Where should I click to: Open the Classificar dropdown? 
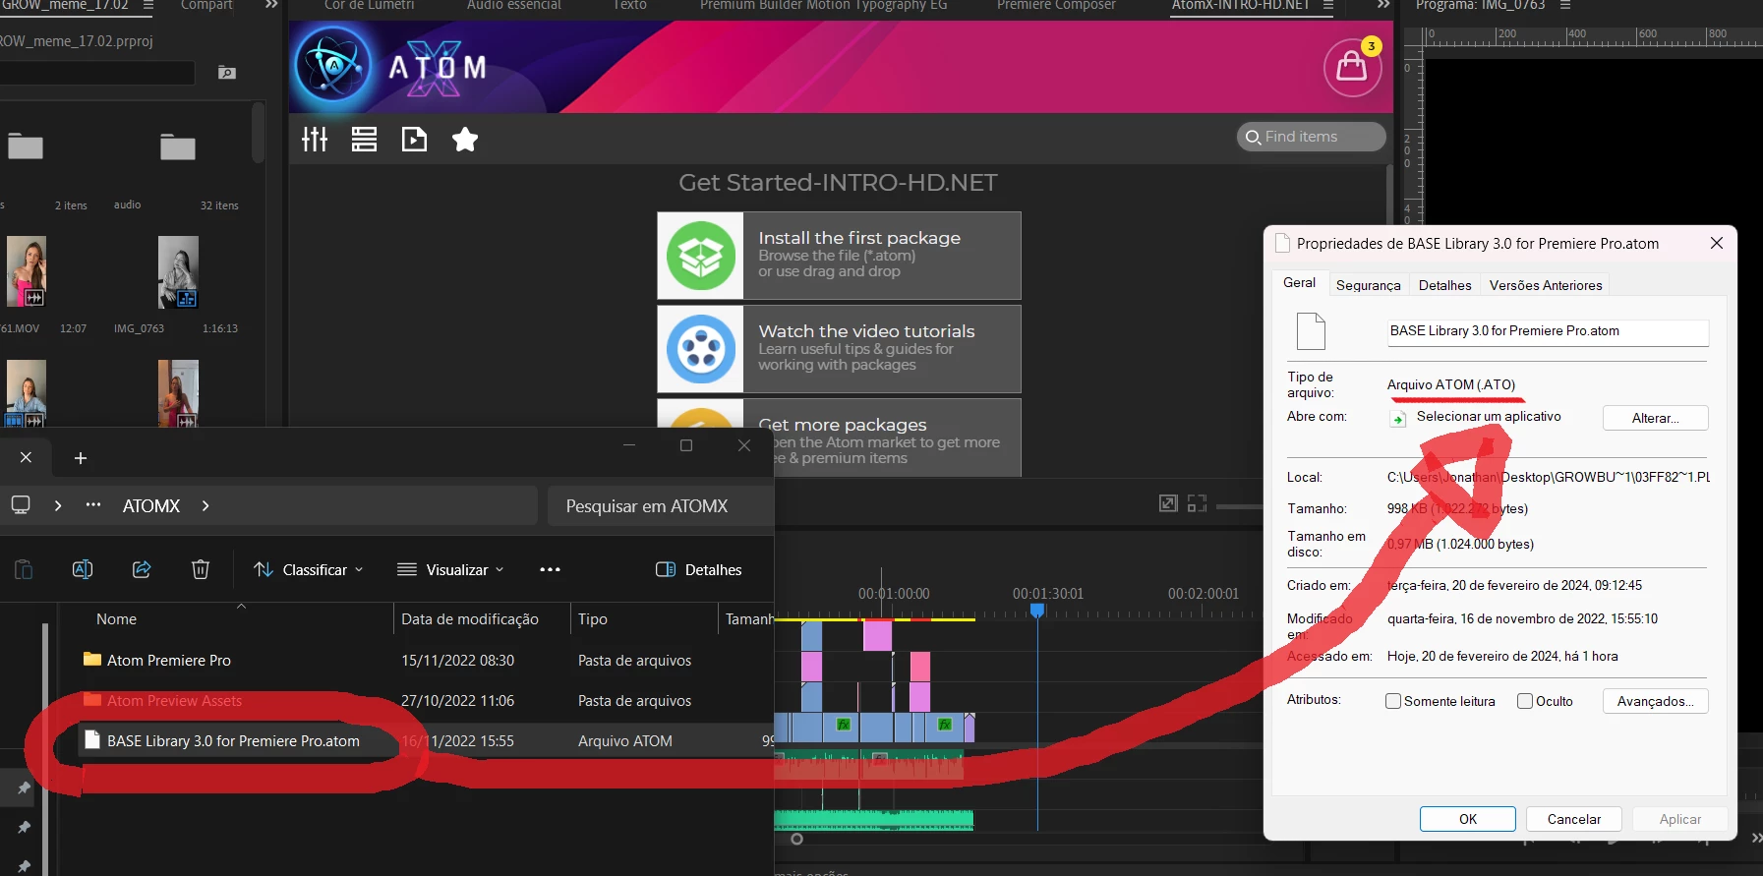[309, 569]
